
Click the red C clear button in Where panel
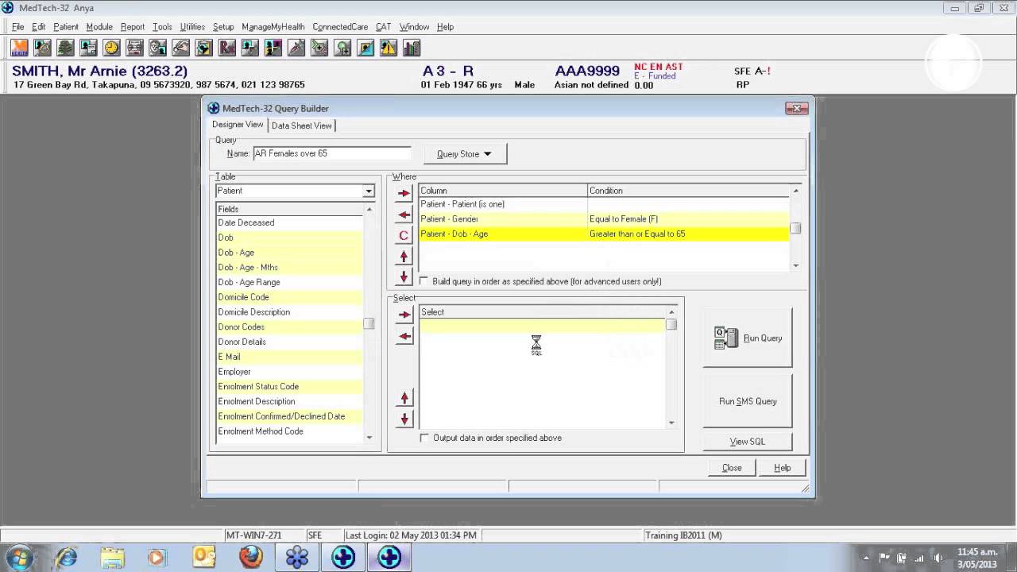[x=404, y=235]
